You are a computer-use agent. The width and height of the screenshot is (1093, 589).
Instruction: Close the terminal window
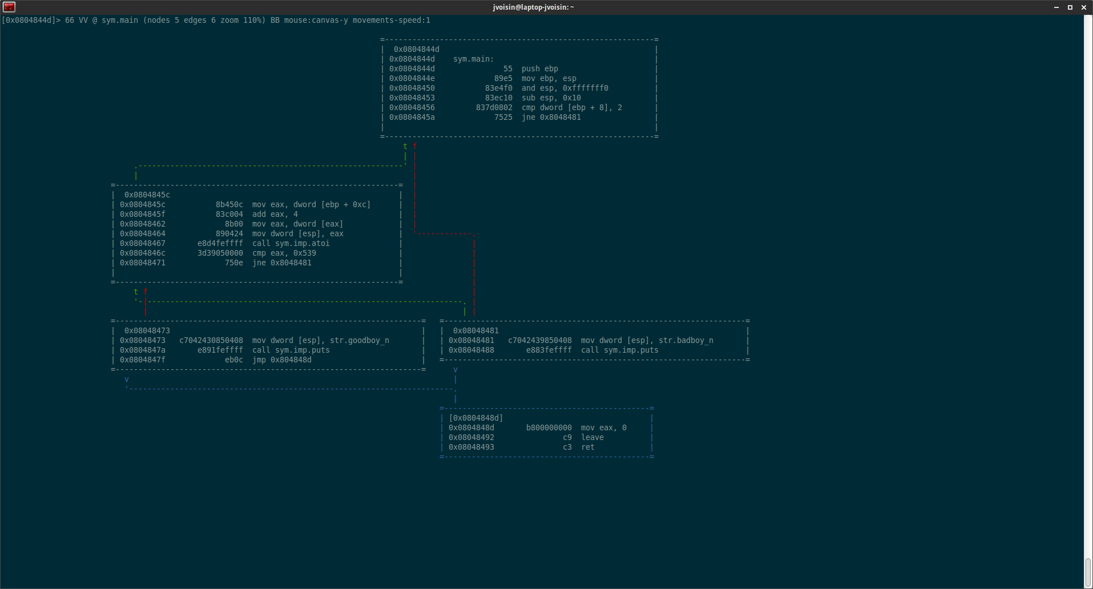pyautogui.click(x=1084, y=7)
